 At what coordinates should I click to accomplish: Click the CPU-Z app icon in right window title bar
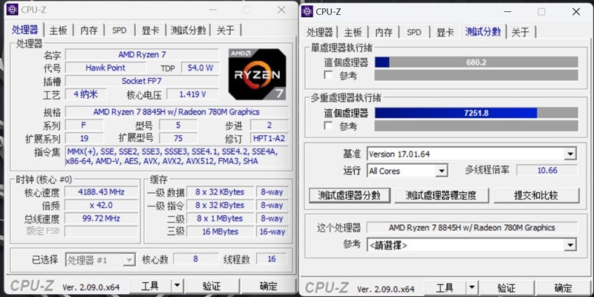[x=307, y=11]
